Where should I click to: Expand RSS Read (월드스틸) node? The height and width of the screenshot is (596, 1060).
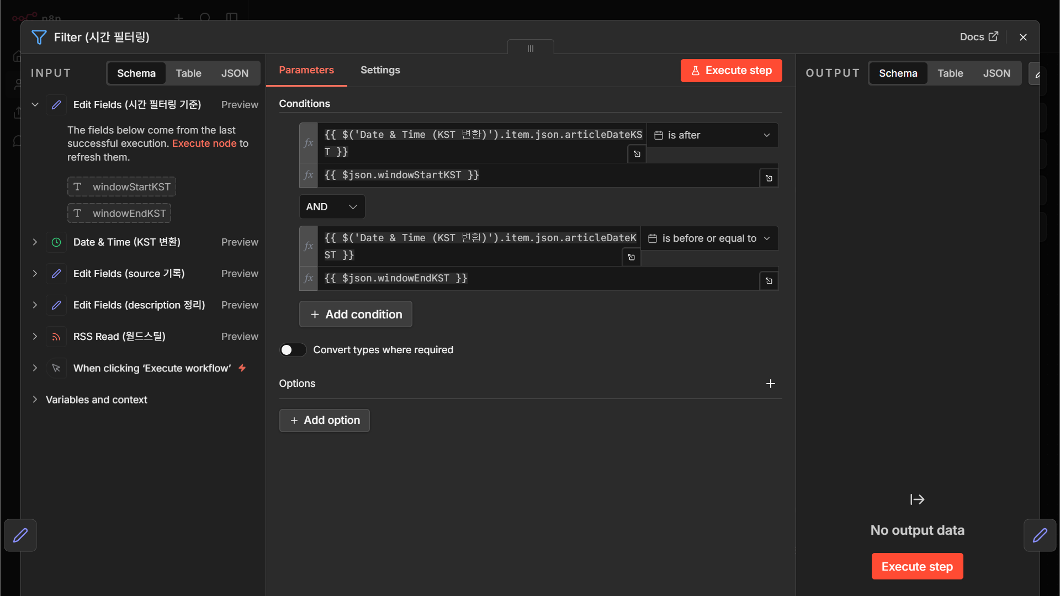click(35, 336)
